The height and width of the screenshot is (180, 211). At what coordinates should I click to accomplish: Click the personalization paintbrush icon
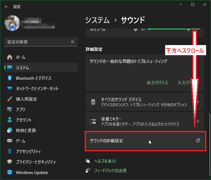10,99
